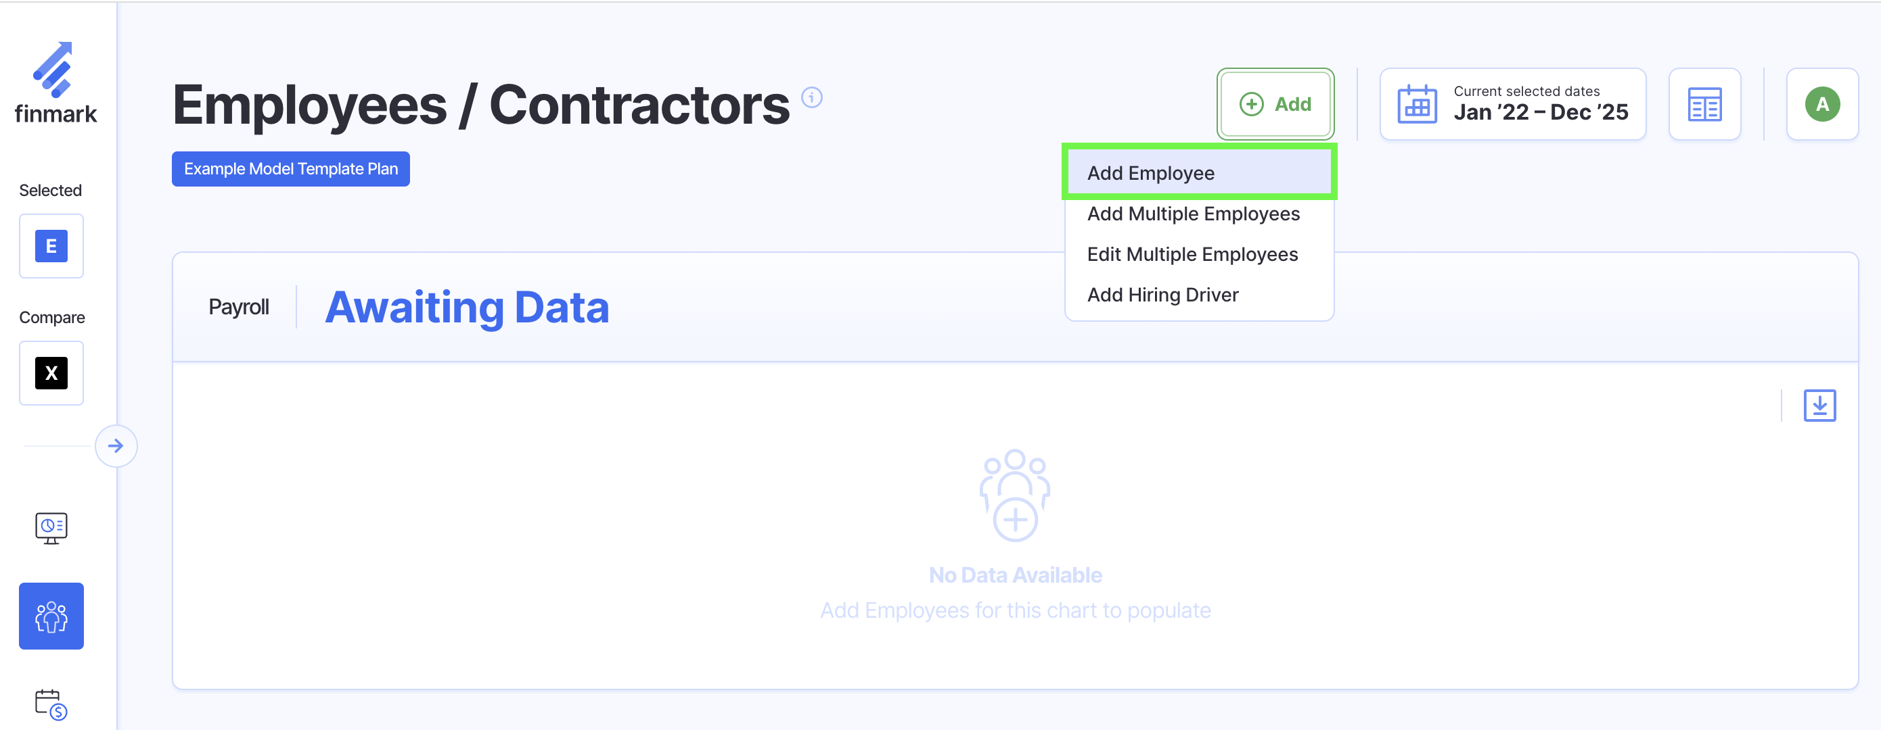The image size is (1881, 730).
Task: Select Add Hiring Driver option
Action: pos(1162,295)
